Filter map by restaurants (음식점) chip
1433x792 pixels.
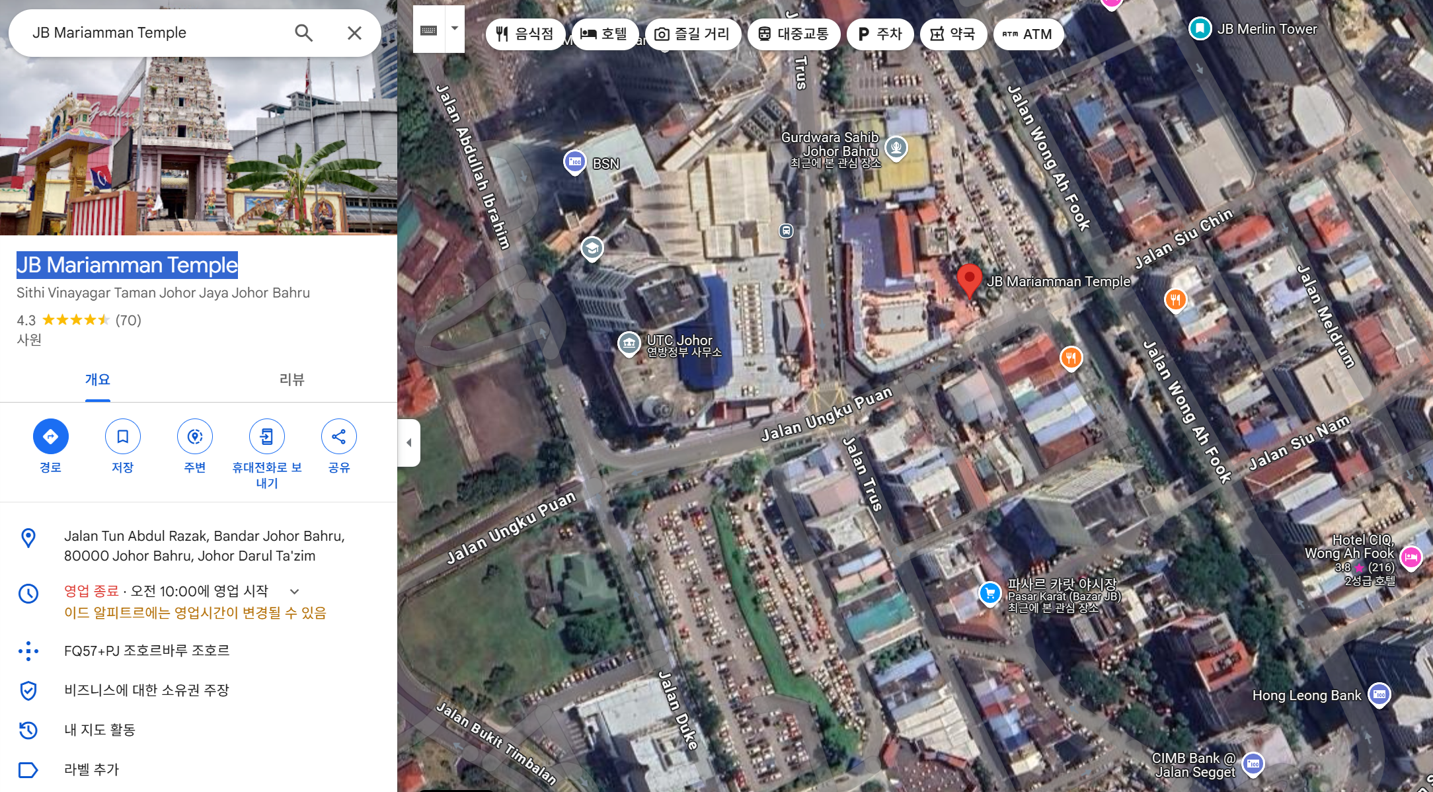tap(525, 34)
